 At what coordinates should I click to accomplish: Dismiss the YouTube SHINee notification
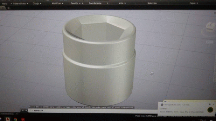pos(213,105)
